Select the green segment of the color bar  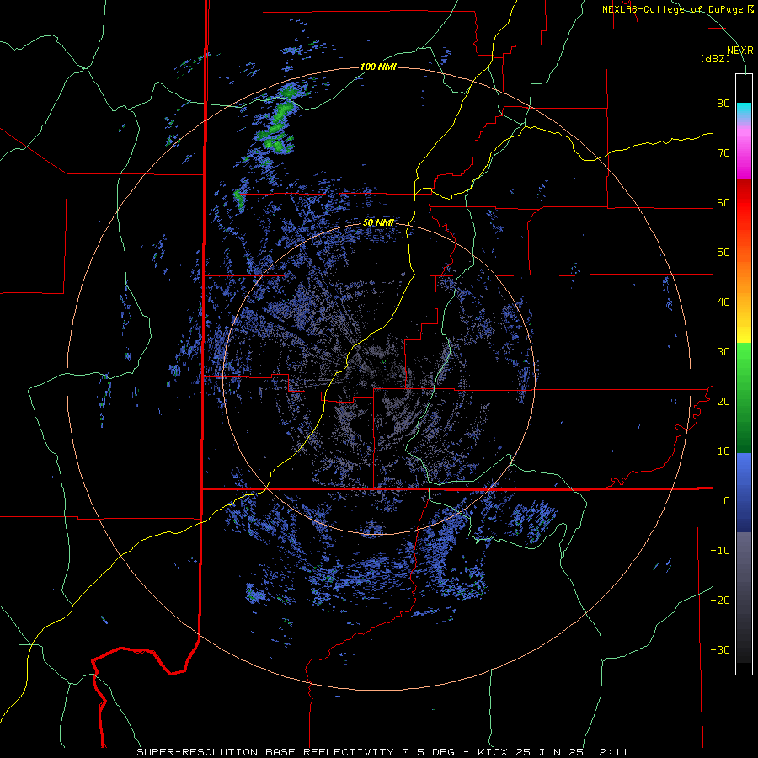(744, 398)
